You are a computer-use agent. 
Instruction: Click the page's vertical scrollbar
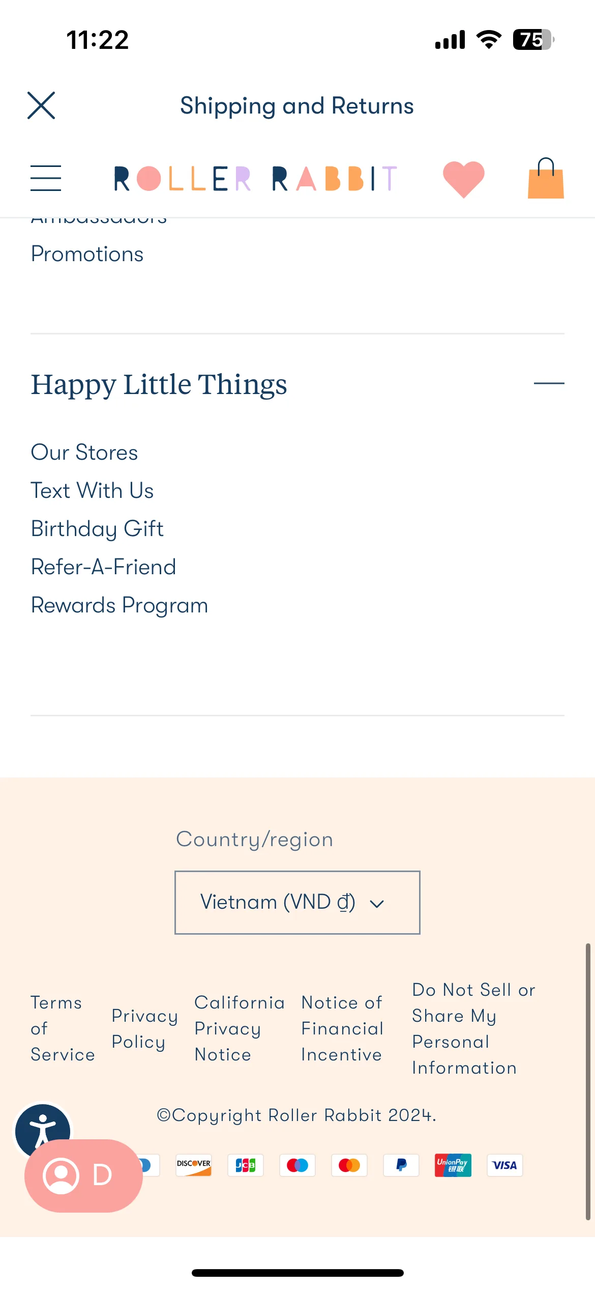tap(588, 1081)
